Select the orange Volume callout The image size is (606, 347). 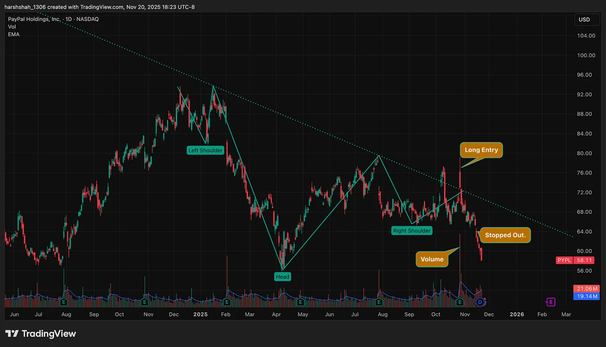click(x=432, y=259)
